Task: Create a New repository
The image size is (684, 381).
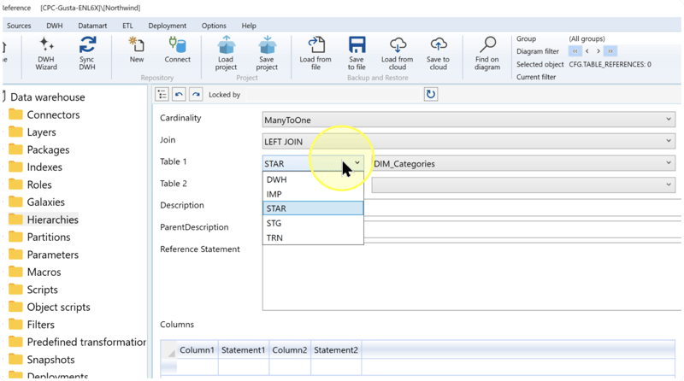Action: click(x=137, y=50)
